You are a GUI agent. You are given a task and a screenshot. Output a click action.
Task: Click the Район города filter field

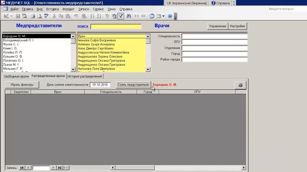tap(214, 59)
